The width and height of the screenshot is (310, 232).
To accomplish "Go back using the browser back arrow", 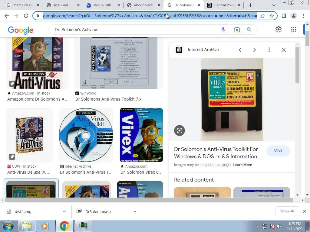I will pyautogui.click(x=7, y=16).
